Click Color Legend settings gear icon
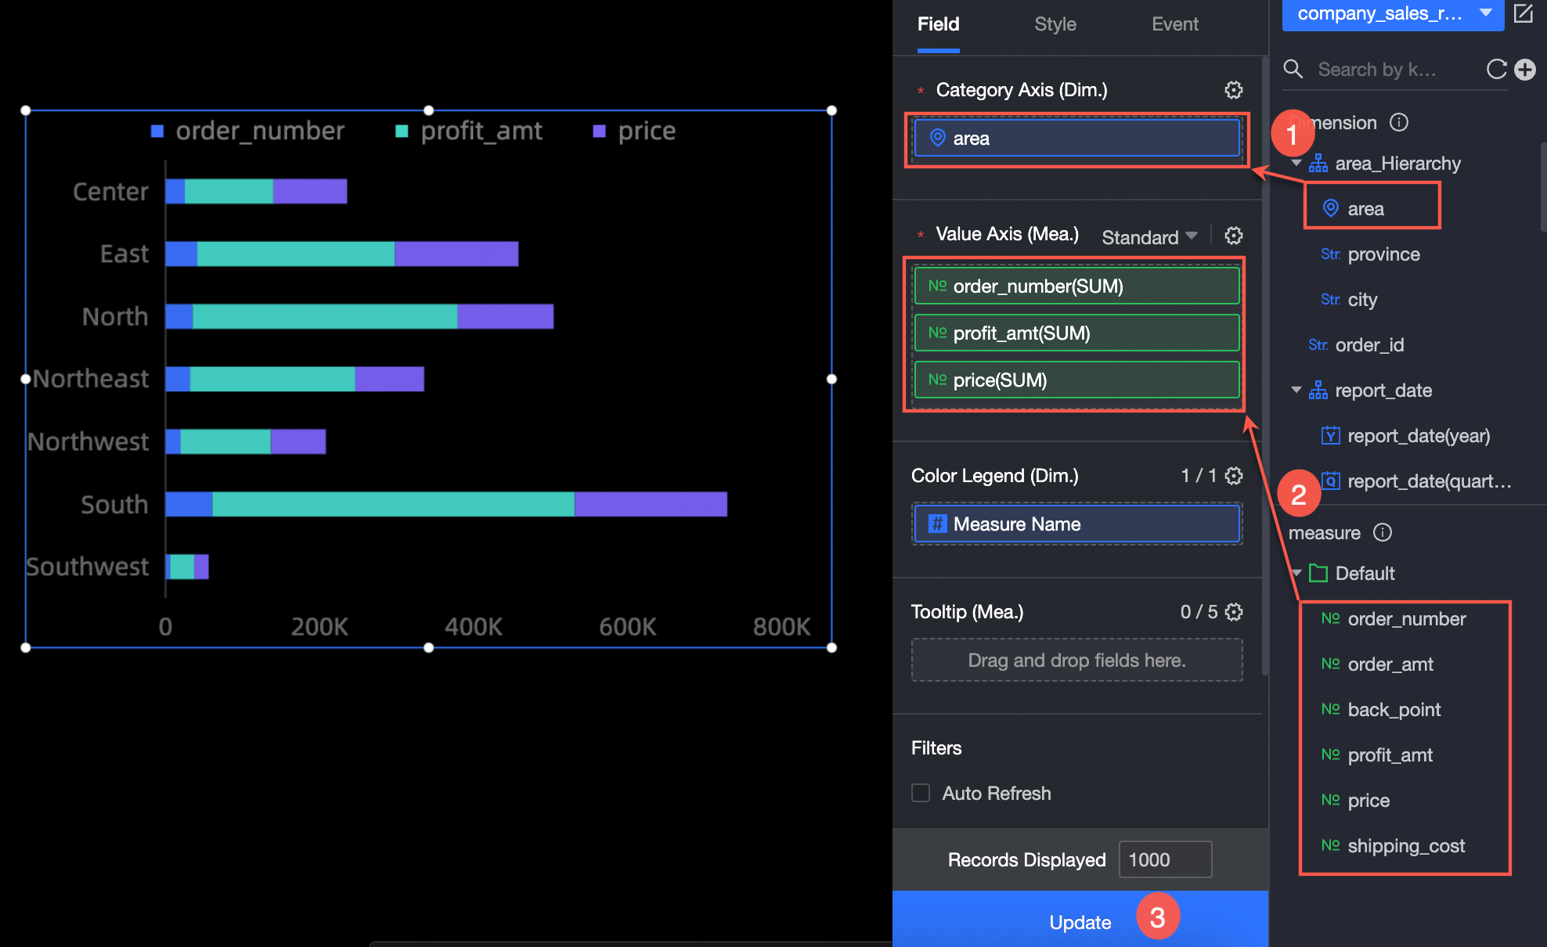1547x947 pixels. point(1234,476)
